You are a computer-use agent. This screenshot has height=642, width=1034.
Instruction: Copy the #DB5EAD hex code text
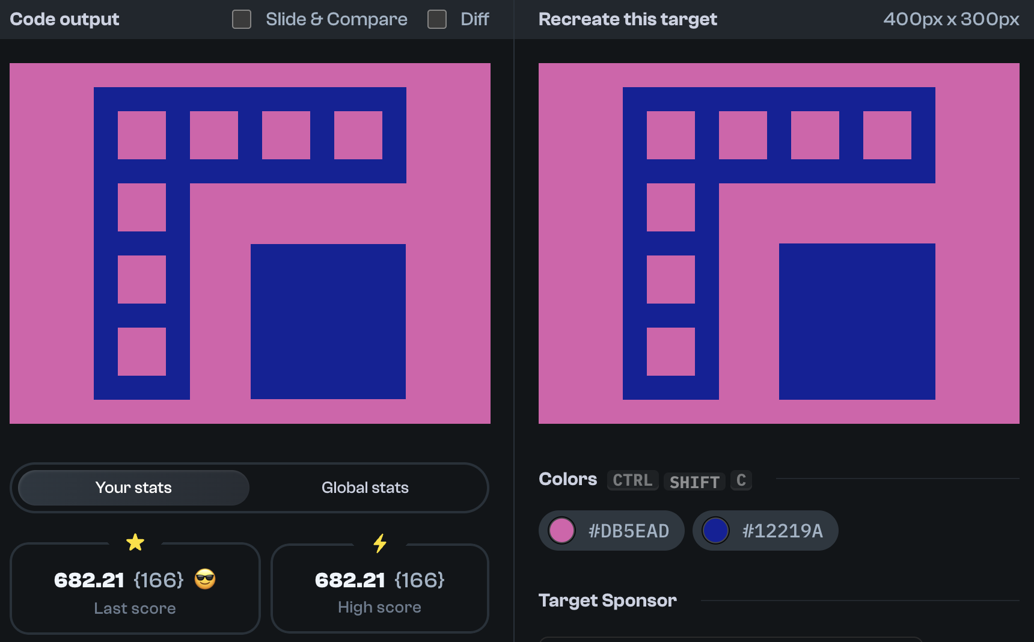629,531
